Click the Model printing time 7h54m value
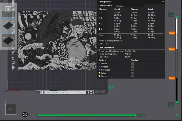Screen dimensions: 182x121 pyautogui.click(x=128, y=54)
